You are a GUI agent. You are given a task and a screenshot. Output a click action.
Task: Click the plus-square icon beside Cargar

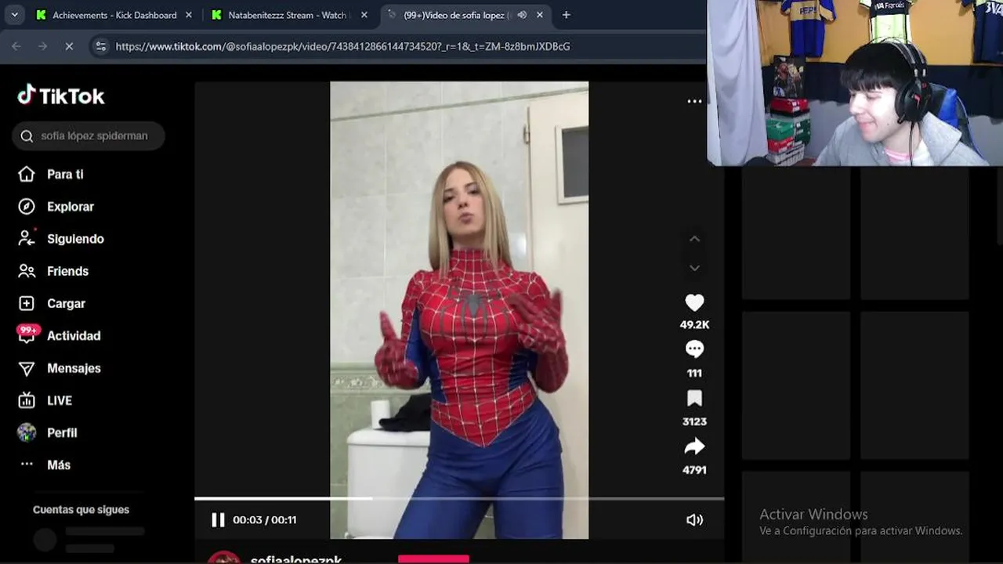tap(27, 303)
